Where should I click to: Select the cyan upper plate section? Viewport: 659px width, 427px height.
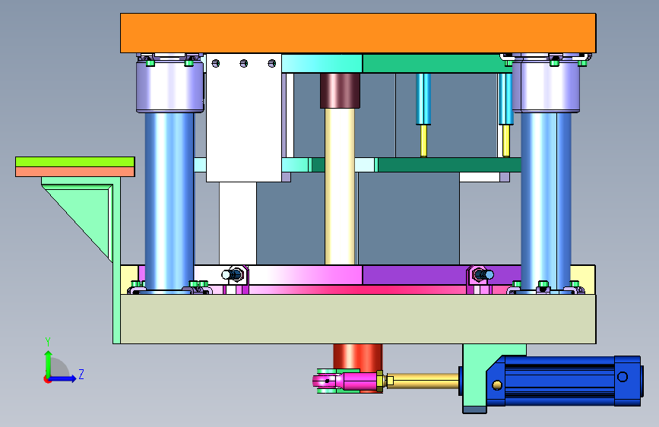tap(322, 63)
